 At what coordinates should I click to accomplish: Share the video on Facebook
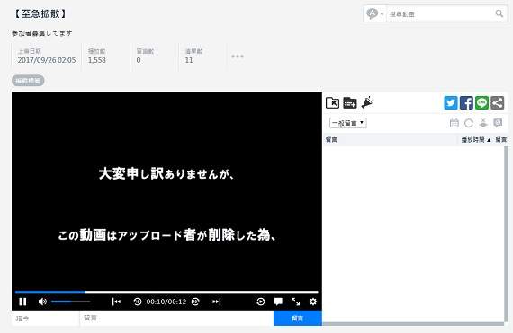click(x=466, y=102)
